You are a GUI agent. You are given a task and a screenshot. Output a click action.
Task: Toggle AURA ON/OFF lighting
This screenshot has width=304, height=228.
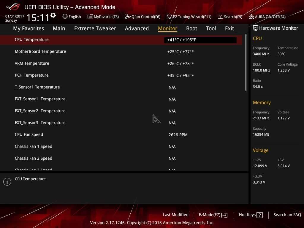[251, 17]
